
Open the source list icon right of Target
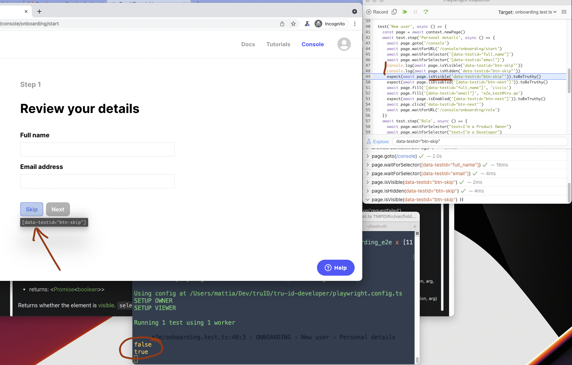564,11
